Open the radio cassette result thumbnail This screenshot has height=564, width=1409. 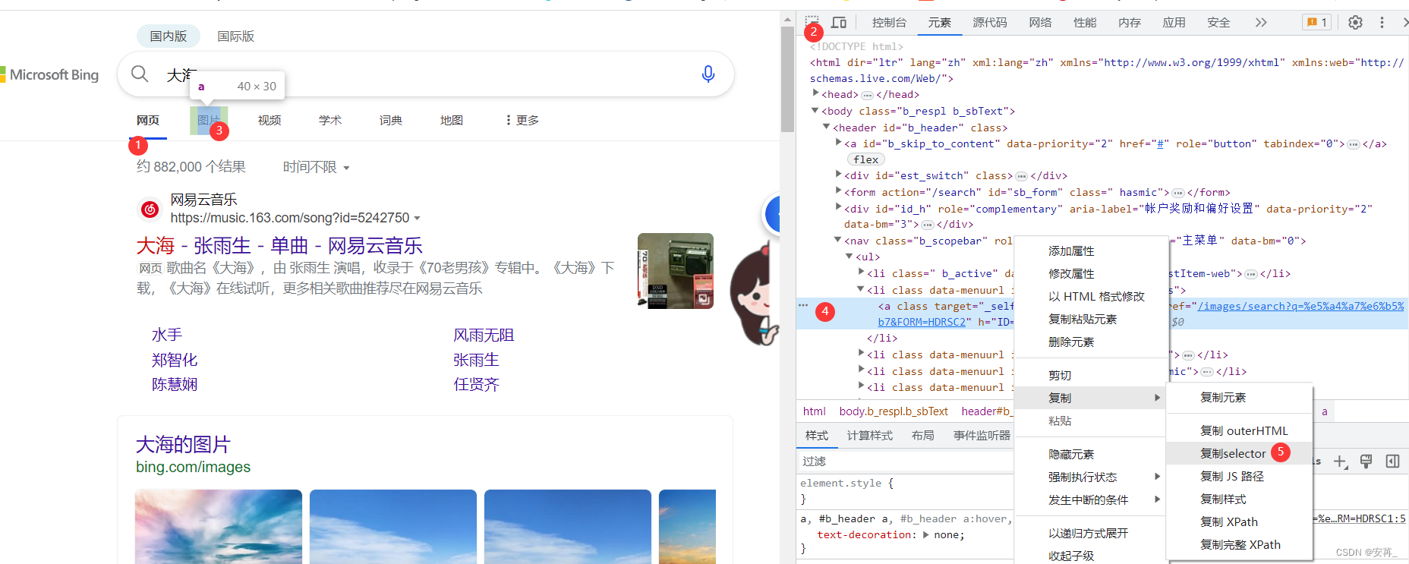[676, 271]
